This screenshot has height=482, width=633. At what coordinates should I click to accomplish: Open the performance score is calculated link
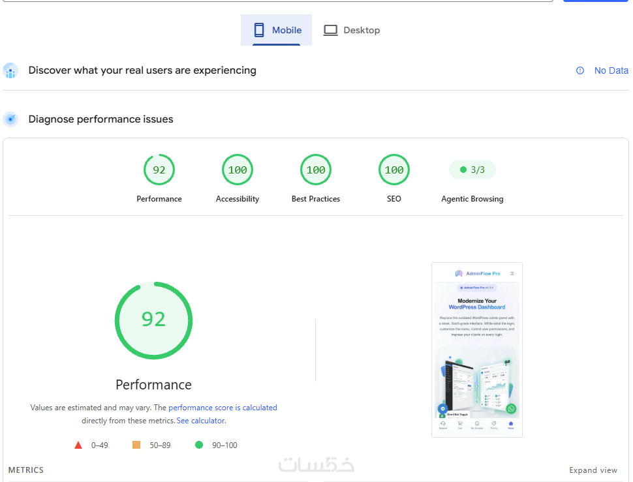(223, 408)
